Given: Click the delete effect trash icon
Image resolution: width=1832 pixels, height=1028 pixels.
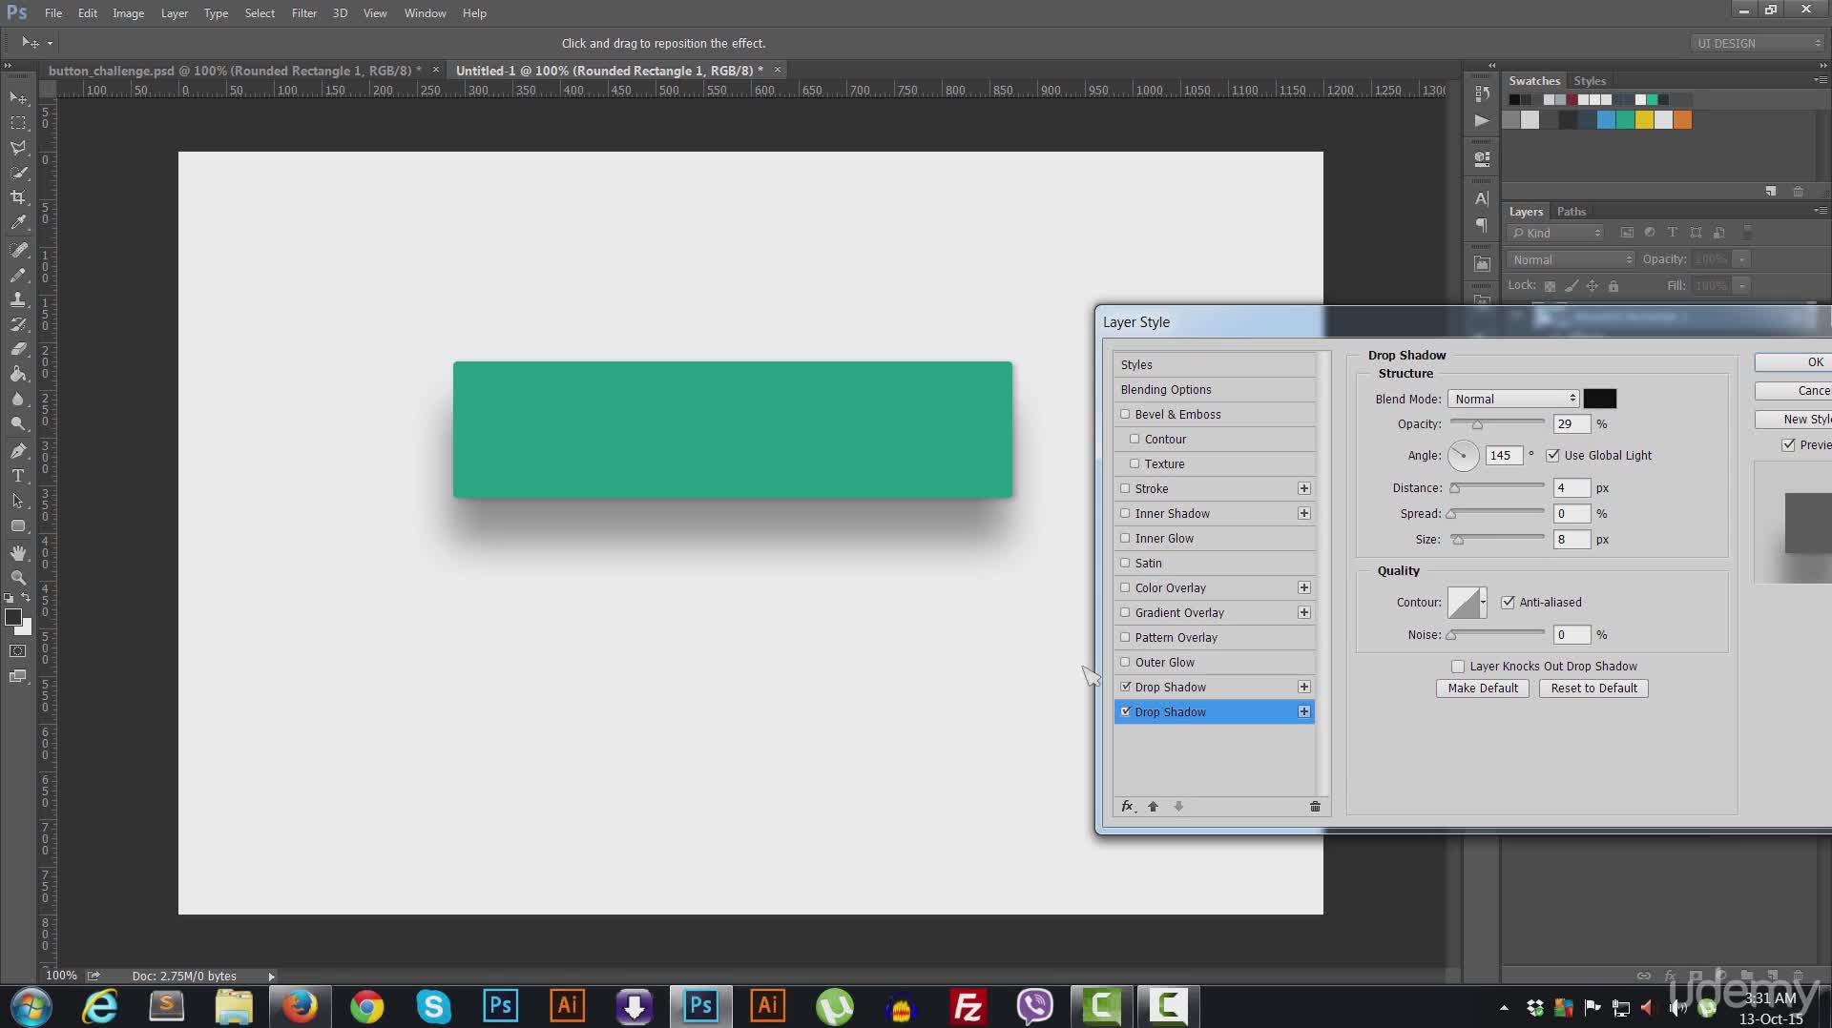Looking at the screenshot, I should (x=1315, y=807).
